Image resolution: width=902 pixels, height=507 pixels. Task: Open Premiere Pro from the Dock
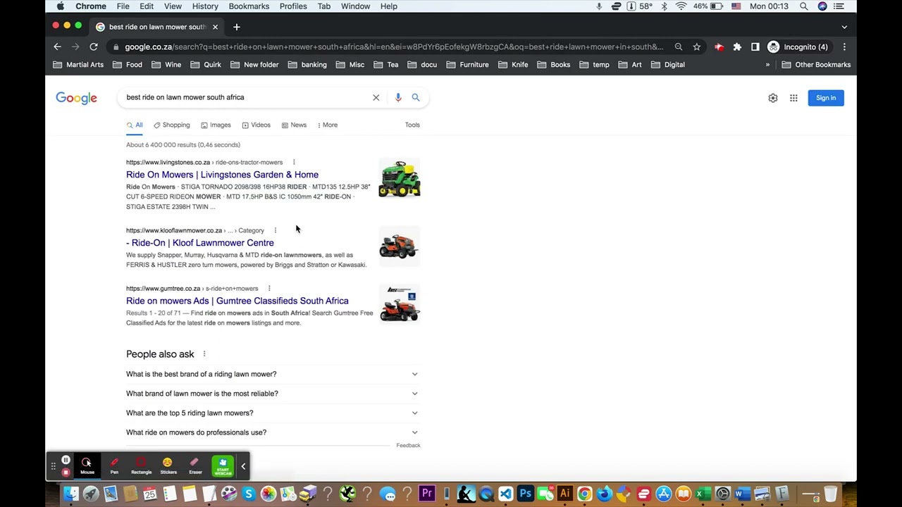click(427, 494)
